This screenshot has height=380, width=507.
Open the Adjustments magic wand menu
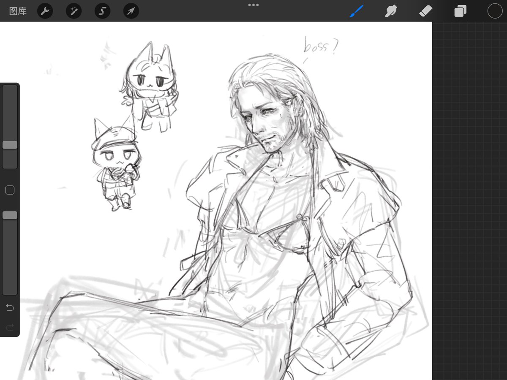pos(74,11)
